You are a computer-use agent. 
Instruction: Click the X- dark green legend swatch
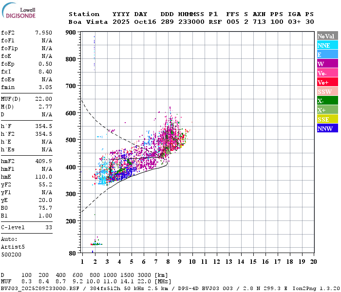click(327, 101)
